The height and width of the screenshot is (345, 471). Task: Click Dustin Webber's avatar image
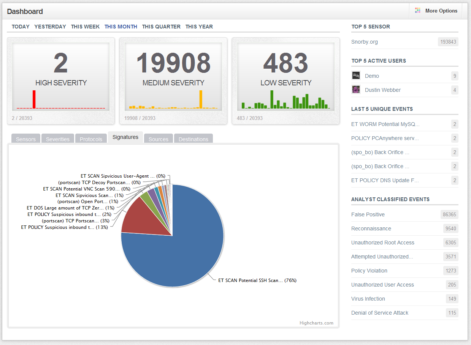(x=356, y=90)
